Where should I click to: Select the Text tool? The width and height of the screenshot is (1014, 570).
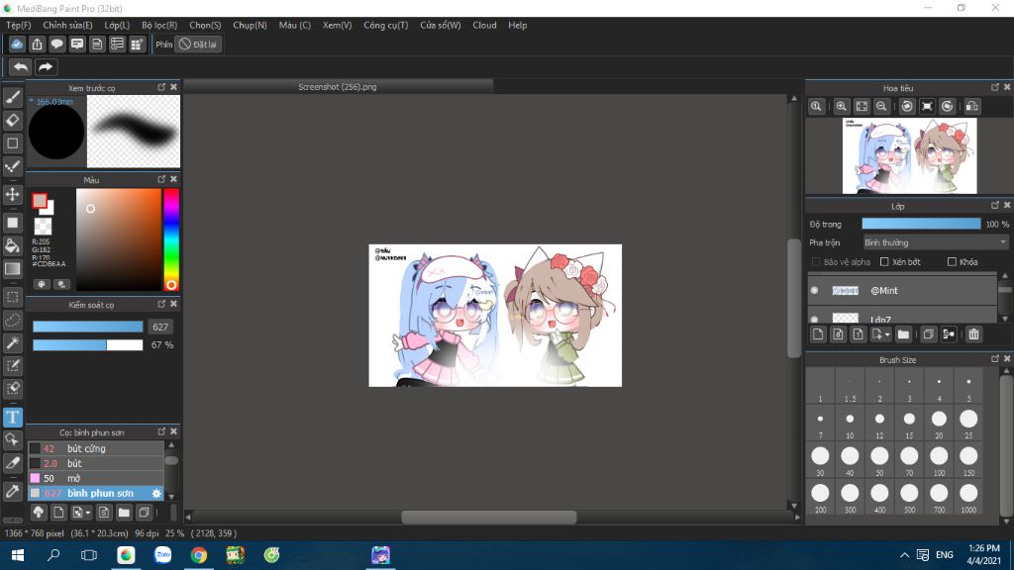pyautogui.click(x=12, y=418)
